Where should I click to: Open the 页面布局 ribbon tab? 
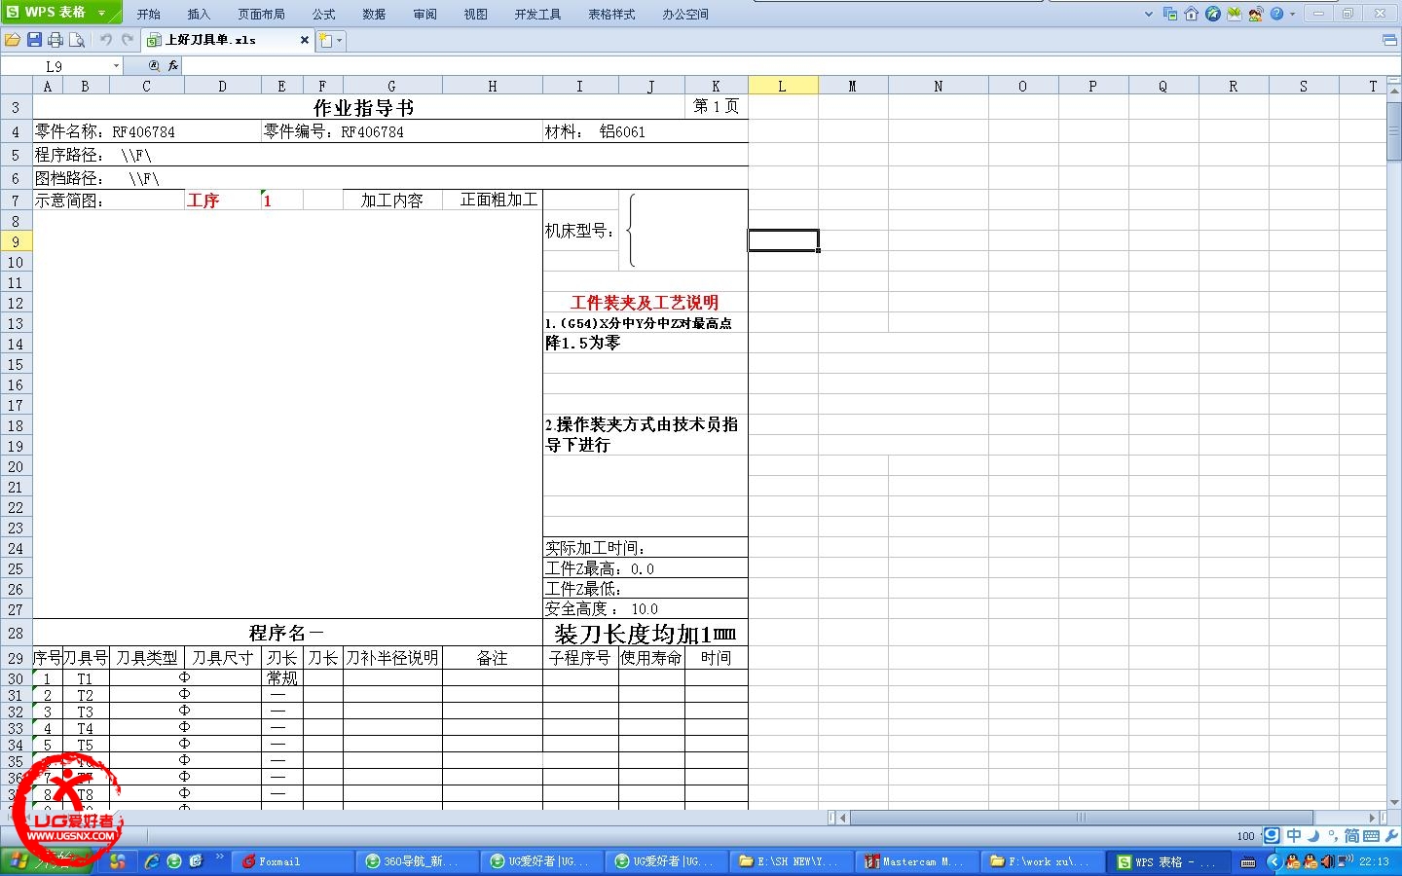tap(261, 15)
